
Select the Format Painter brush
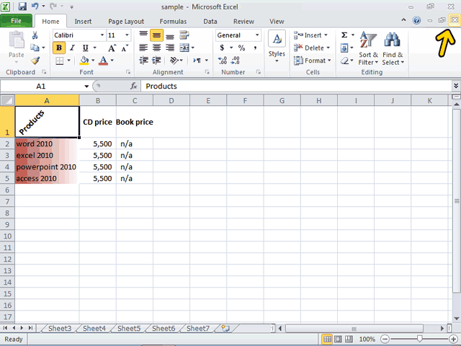(x=35, y=61)
